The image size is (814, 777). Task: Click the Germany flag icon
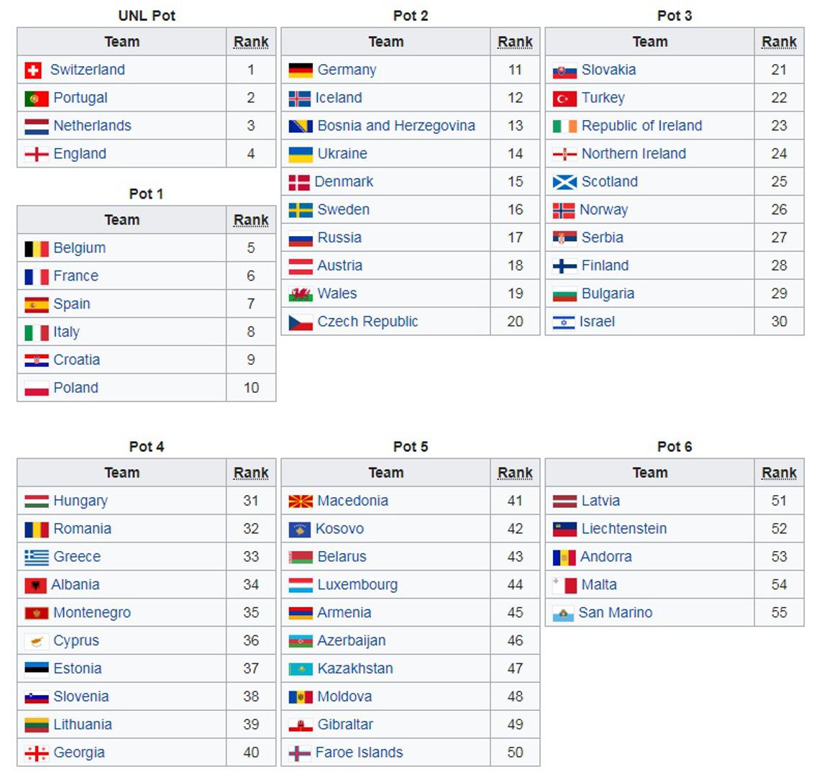pos(301,70)
